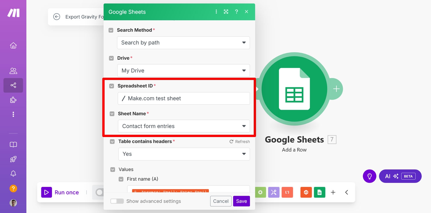Open the Search Method dropdown

point(183,43)
